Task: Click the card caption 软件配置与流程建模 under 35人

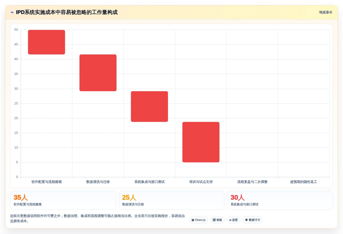Action: point(28,204)
